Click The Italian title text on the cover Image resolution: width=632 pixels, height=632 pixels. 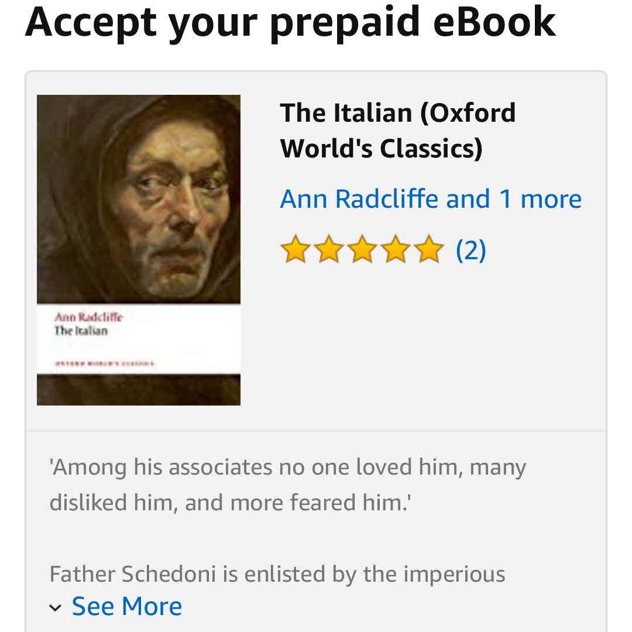tap(81, 331)
